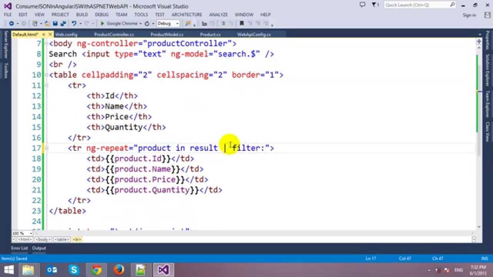Open Google Chrome from the taskbar
This screenshot has width=493, height=277.
(97, 270)
